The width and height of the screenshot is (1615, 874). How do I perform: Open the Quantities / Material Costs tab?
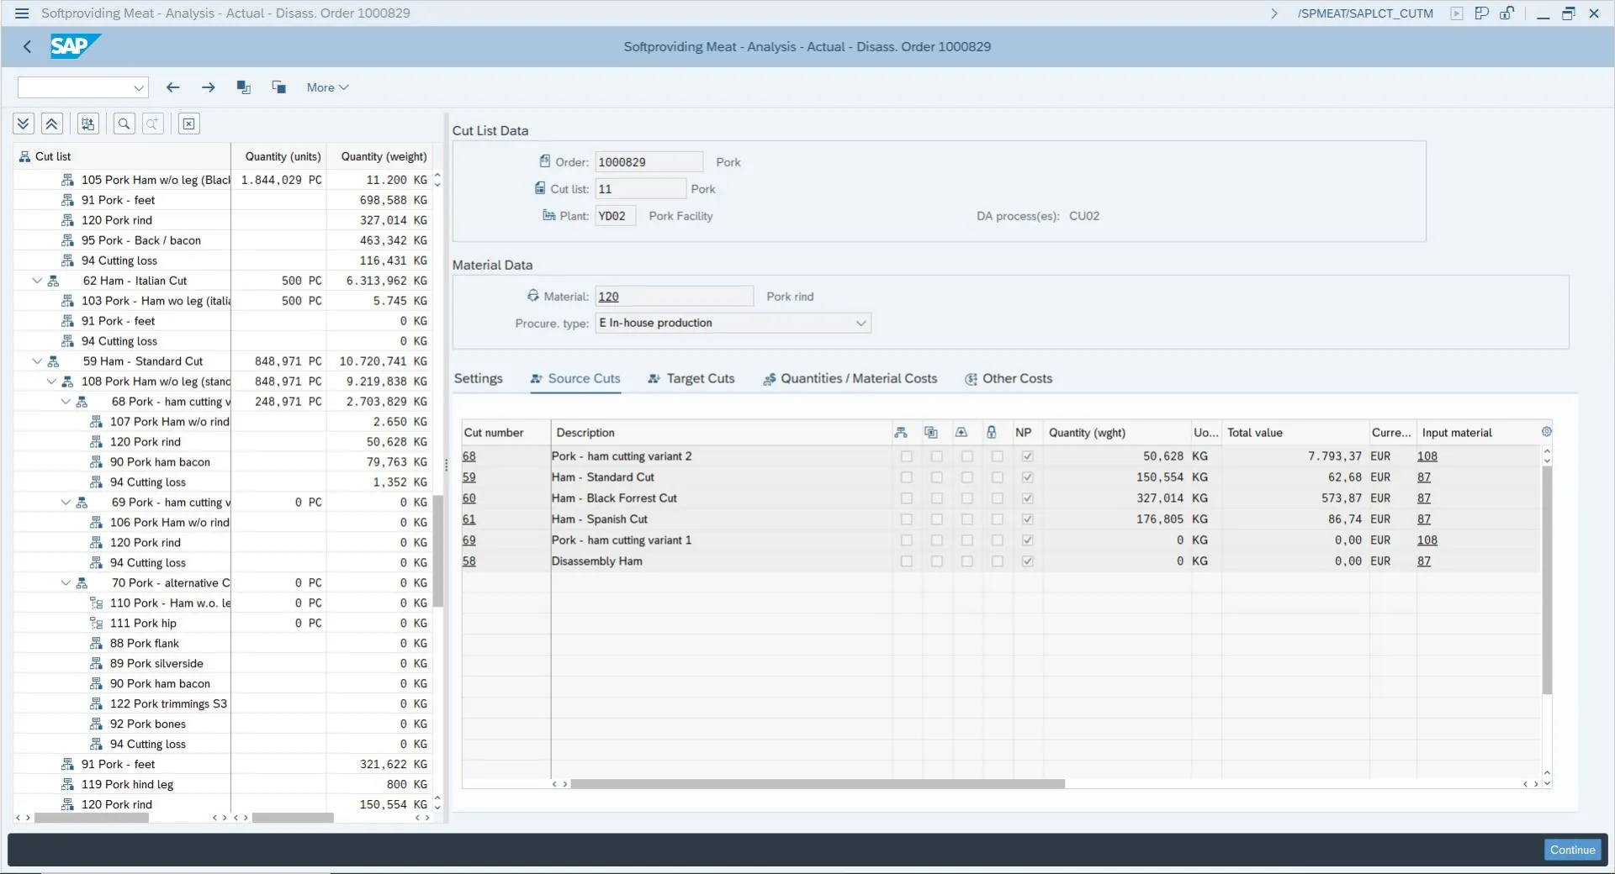pos(850,379)
